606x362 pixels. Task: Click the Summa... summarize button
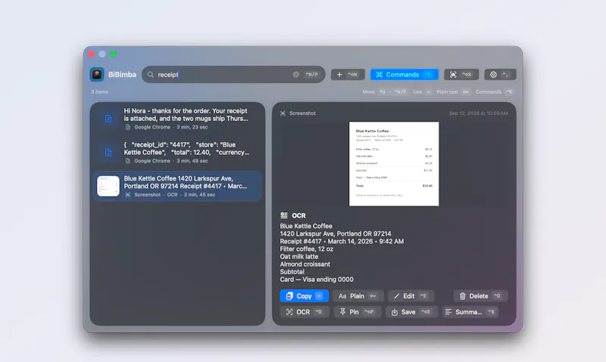click(x=470, y=312)
